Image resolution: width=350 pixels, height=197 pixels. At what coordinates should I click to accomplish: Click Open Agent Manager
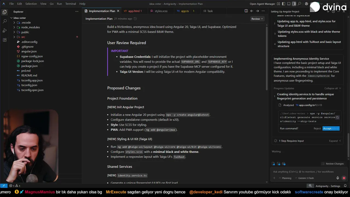pos(262,4)
